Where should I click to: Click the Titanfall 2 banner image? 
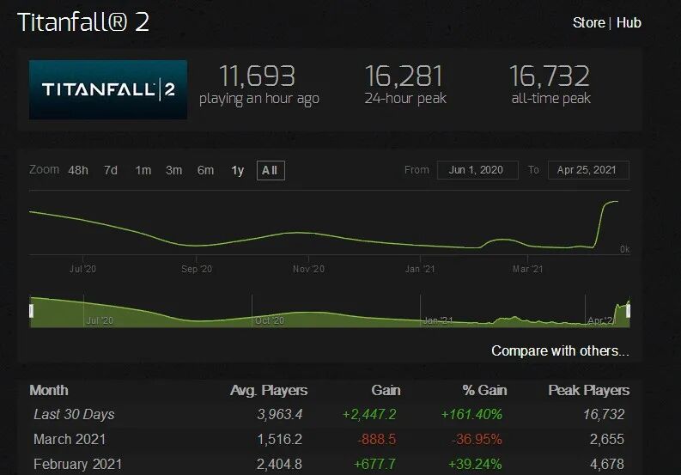108,89
